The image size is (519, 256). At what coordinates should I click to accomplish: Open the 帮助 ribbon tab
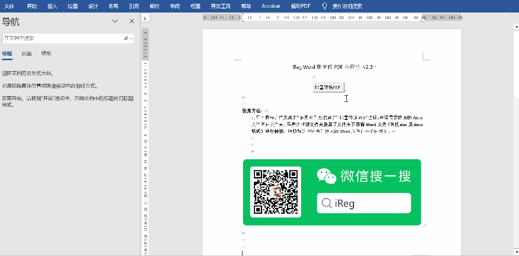pyautogui.click(x=246, y=6)
